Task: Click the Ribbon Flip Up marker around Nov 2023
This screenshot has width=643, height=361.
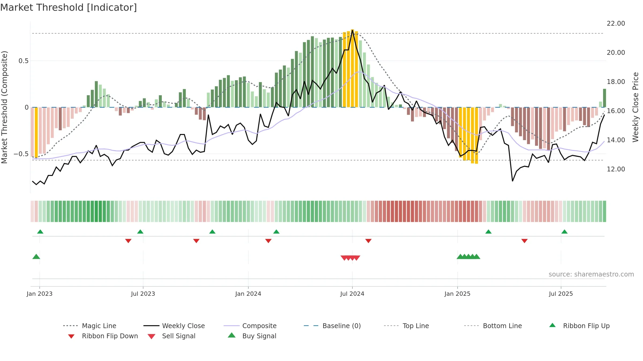Action: [212, 232]
